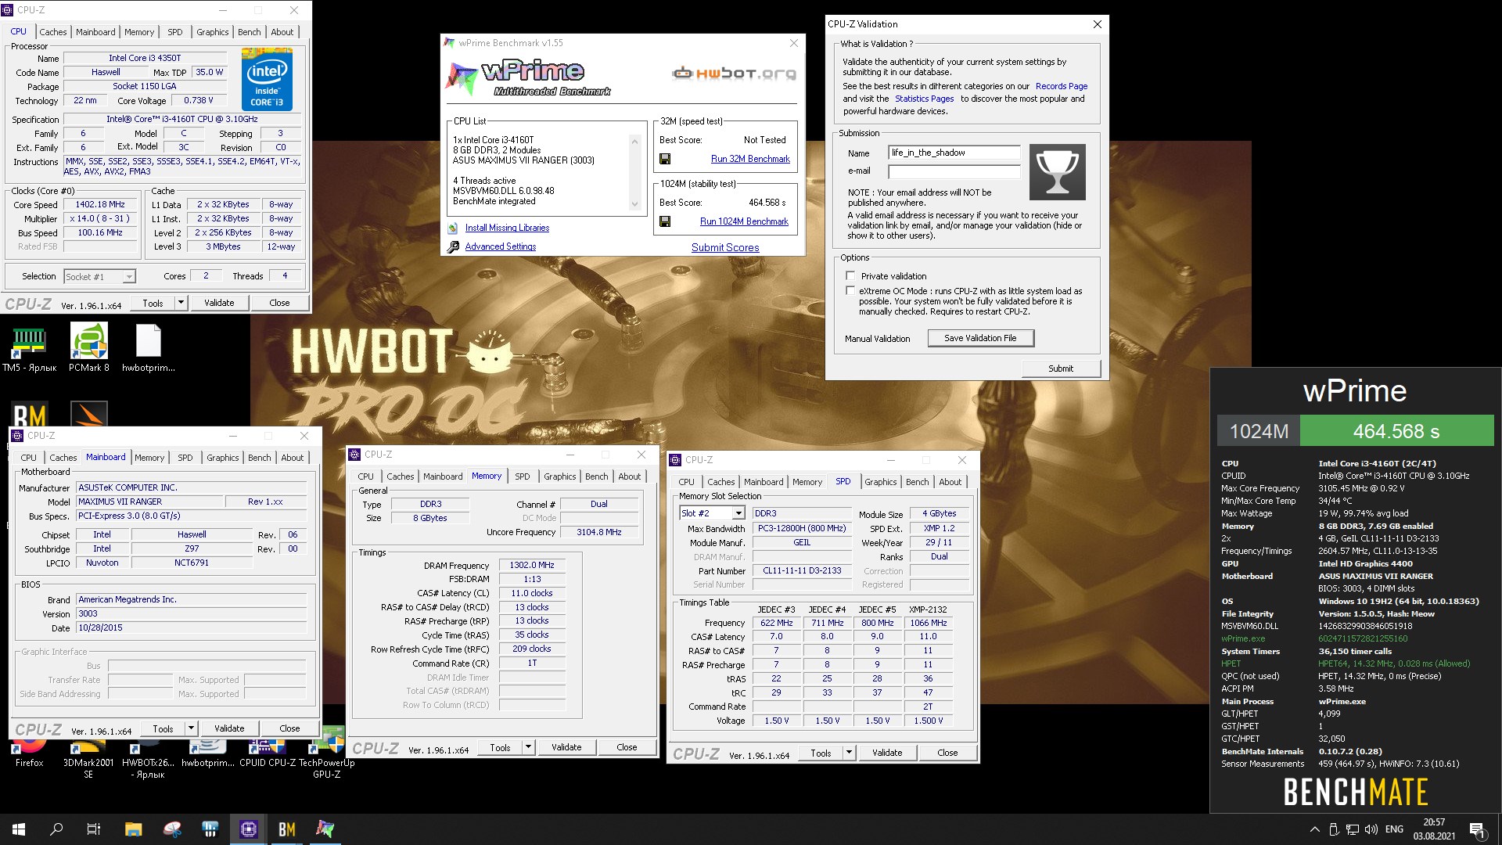The height and width of the screenshot is (845, 1502).
Task: Click the trophy image in CPU-Z Validation
Action: (1057, 172)
